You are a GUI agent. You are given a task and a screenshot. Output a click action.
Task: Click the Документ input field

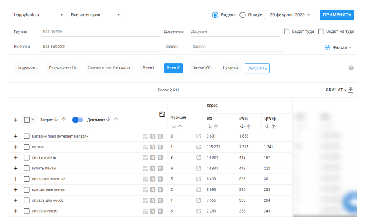pos(235,31)
